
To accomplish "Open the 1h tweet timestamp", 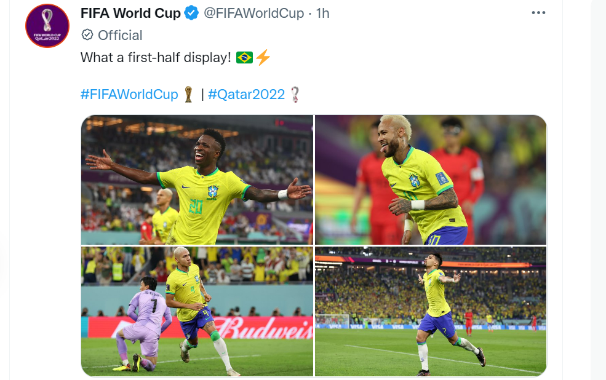I will click(x=323, y=13).
